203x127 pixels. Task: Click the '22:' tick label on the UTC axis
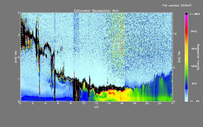(160, 103)
